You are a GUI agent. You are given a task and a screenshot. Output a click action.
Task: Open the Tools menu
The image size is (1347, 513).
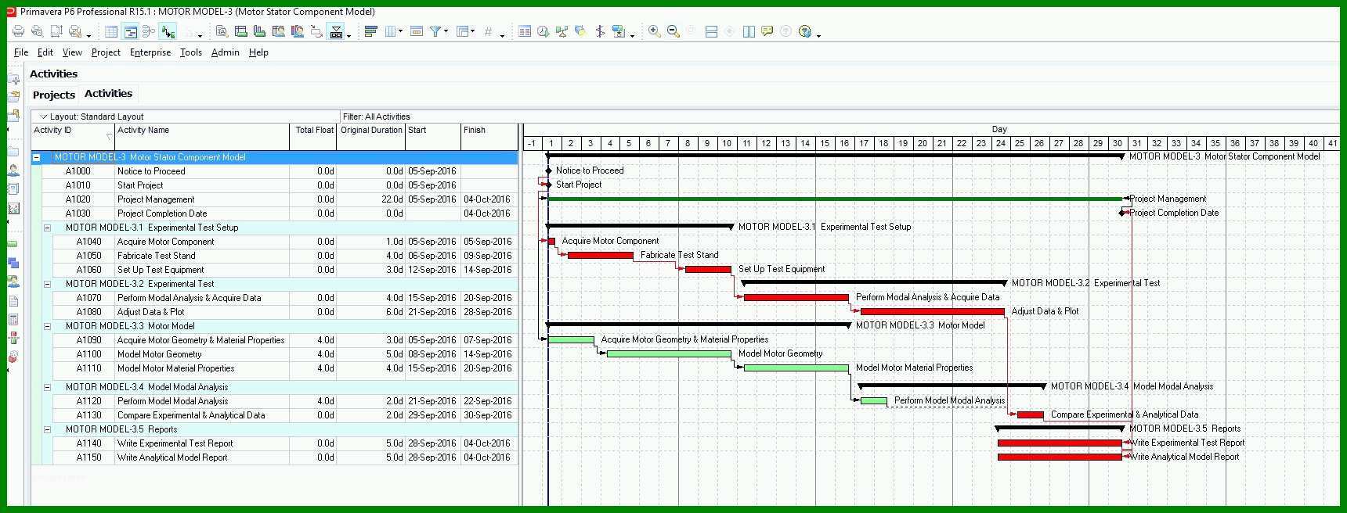[191, 52]
